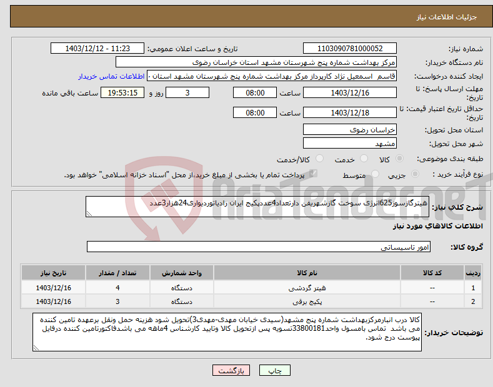This screenshot has width=493, height=387.
Task: Click the buyer notes توضیحات خریدار textarea
Action: [x=227, y=332]
